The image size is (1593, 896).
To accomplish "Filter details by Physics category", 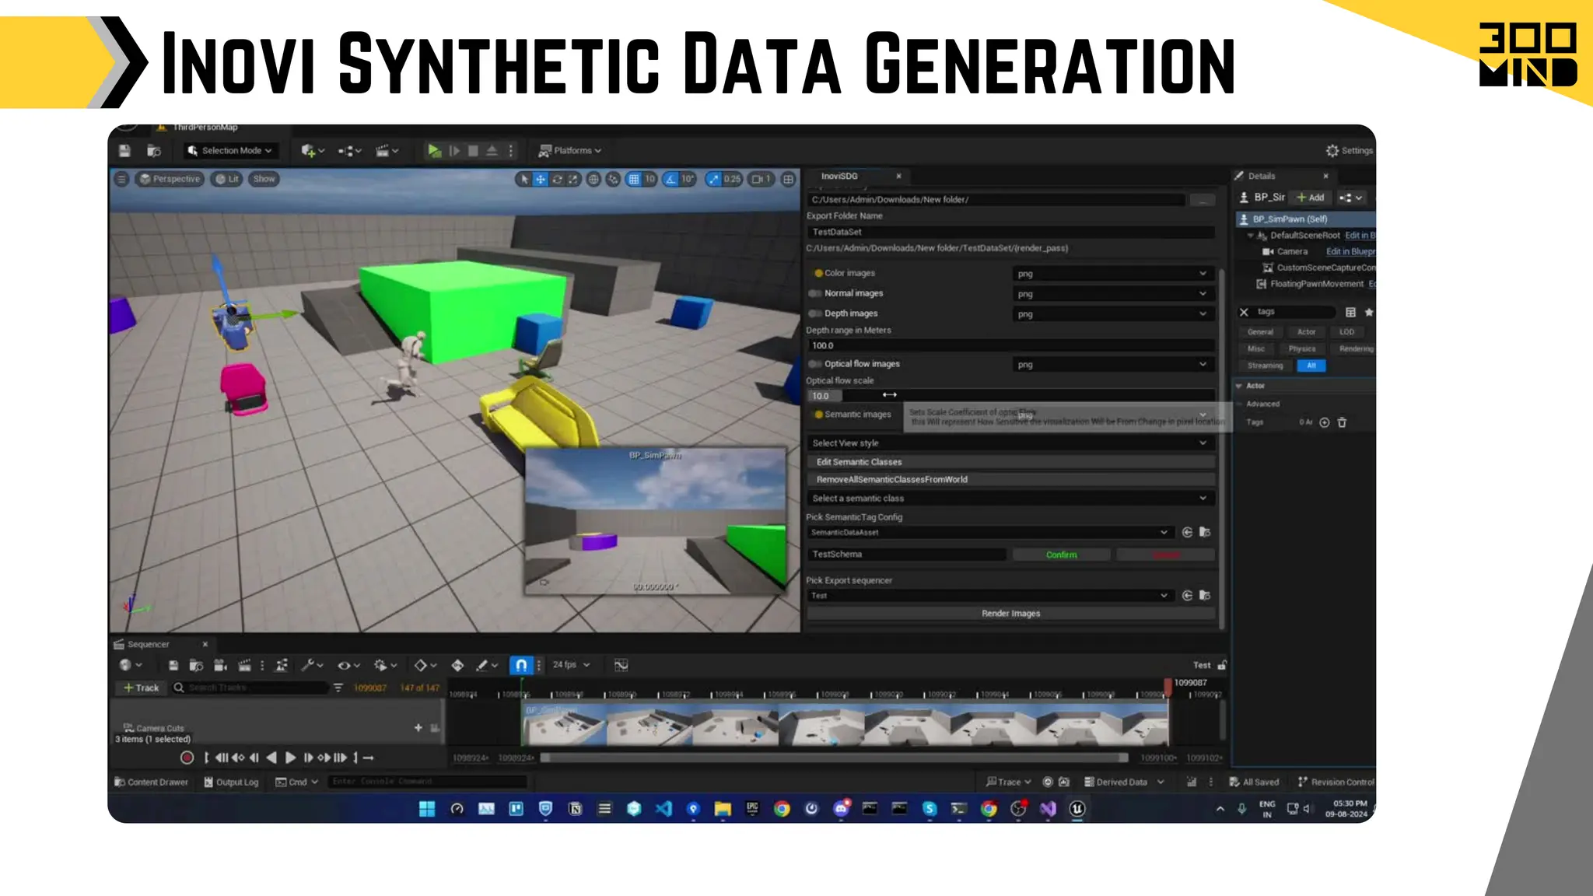I will pos(1302,349).
